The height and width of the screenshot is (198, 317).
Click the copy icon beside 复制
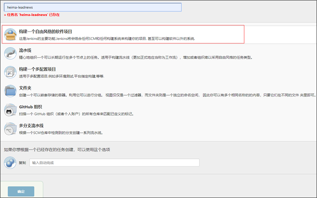(x=10, y=162)
